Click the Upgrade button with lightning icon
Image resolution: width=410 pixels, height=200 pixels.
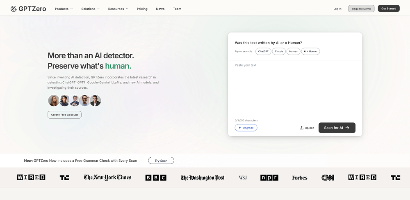point(246,128)
